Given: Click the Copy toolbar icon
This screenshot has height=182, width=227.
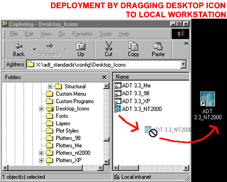Looking at the screenshot, I should [x=133, y=46].
